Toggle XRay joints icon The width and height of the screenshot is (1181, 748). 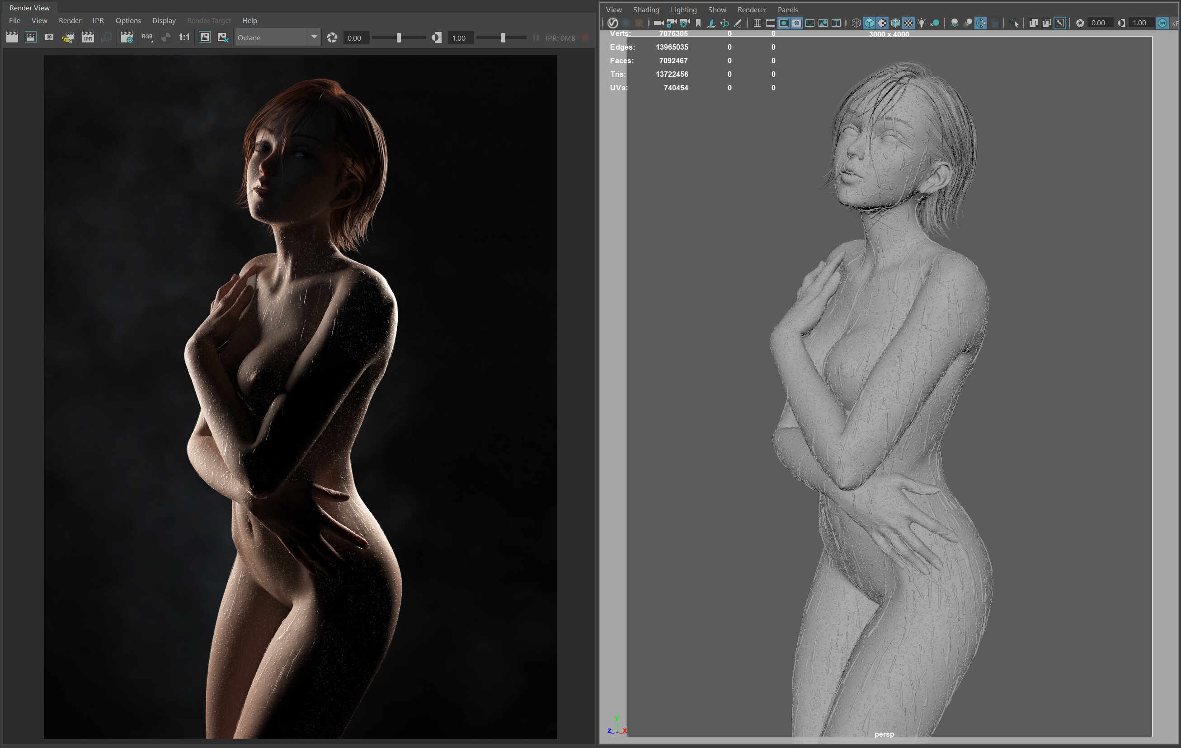[x=1060, y=23]
